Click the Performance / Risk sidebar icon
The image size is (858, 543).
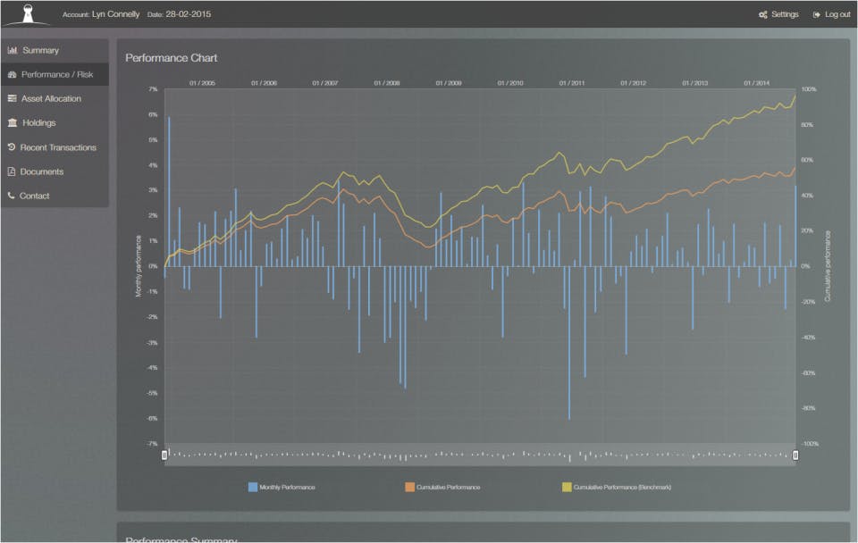click(x=12, y=74)
